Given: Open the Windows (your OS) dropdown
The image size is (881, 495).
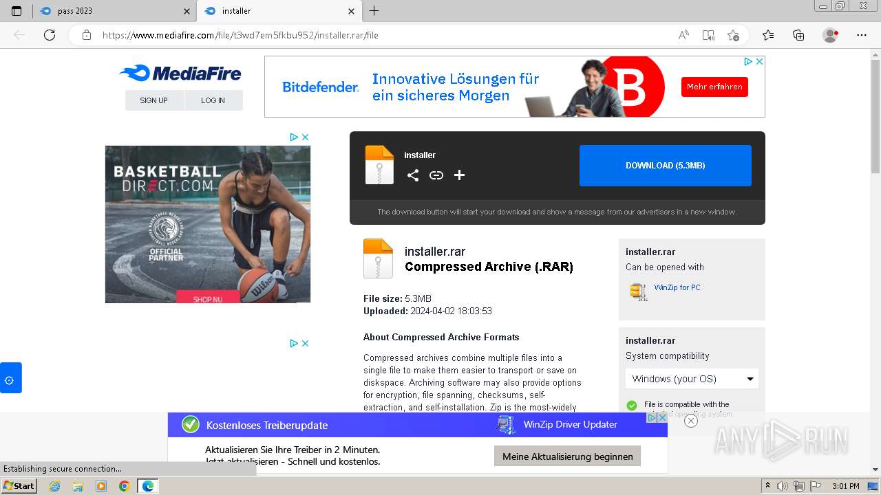Looking at the screenshot, I should pyautogui.click(x=692, y=379).
